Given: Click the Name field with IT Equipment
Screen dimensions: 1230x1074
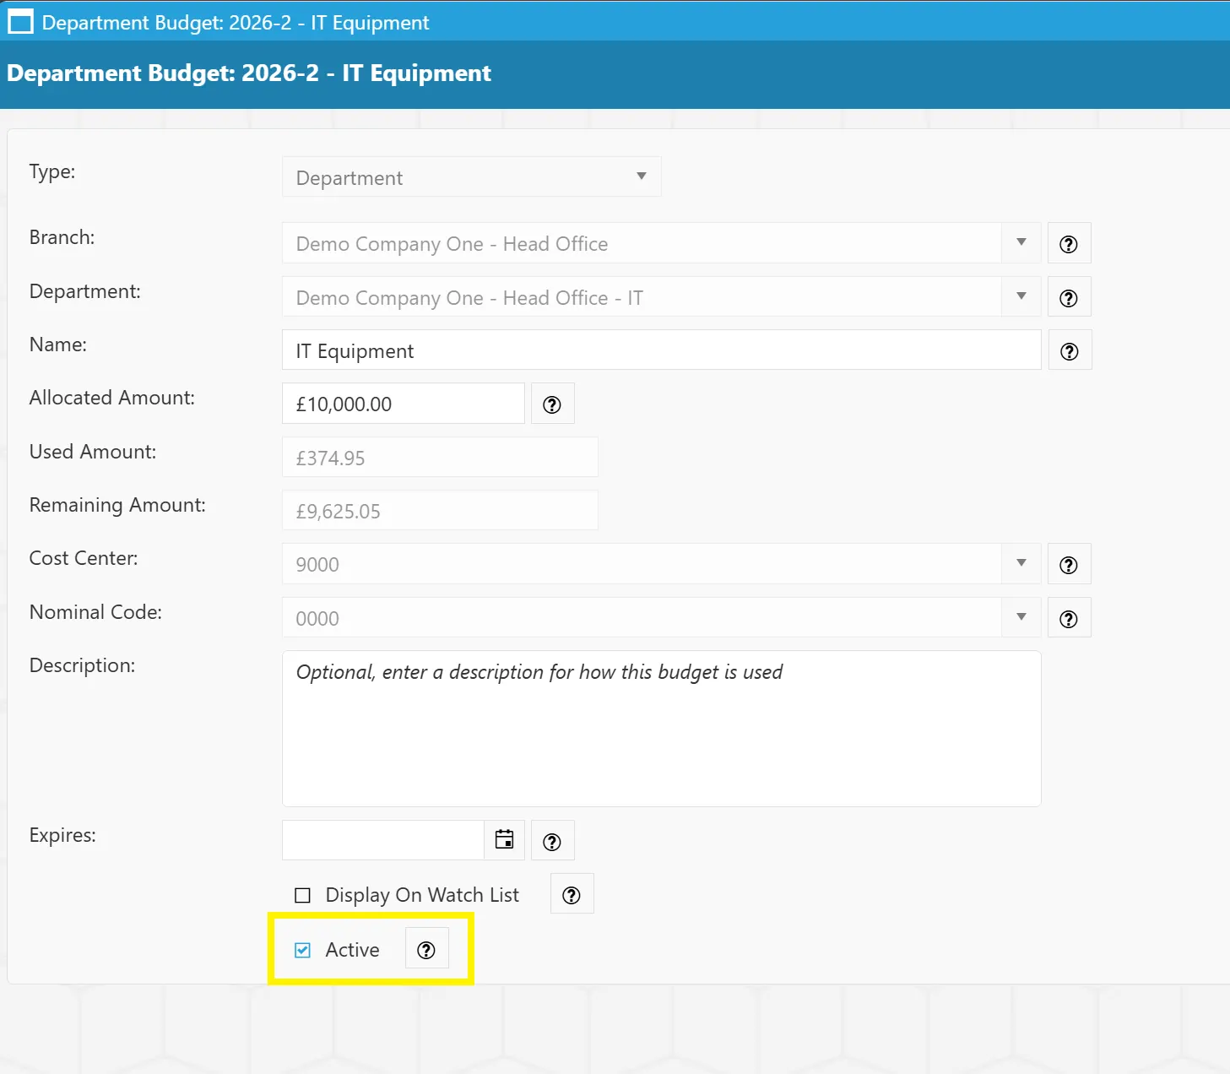Looking at the screenshot, I should point(661,350).
